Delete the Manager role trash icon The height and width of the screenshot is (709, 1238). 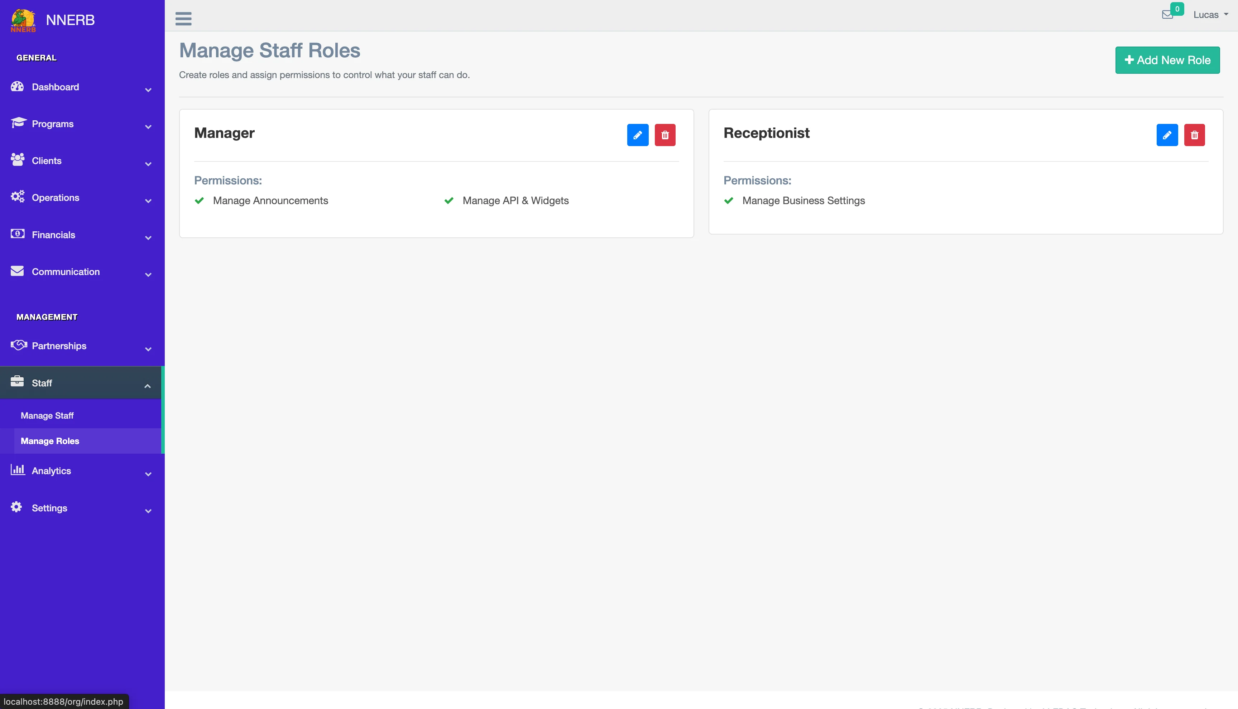click(x=665, y=135)
